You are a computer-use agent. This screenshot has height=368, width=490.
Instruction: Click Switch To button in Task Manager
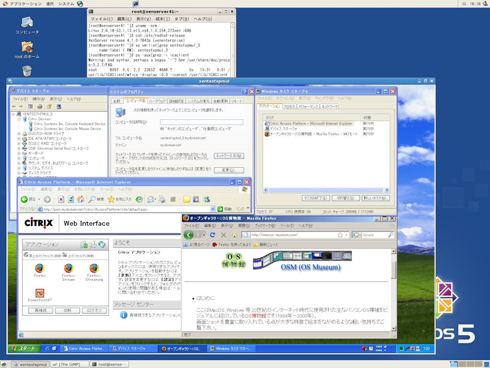(345, 198)
